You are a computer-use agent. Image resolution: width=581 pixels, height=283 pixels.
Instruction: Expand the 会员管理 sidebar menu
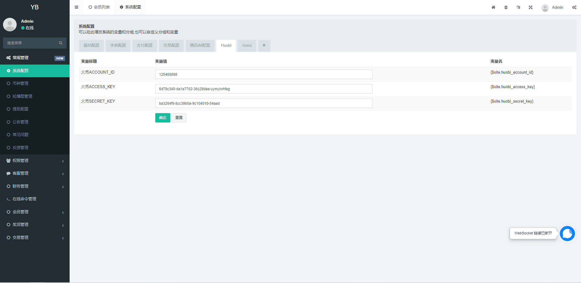[x=35, y=212]
